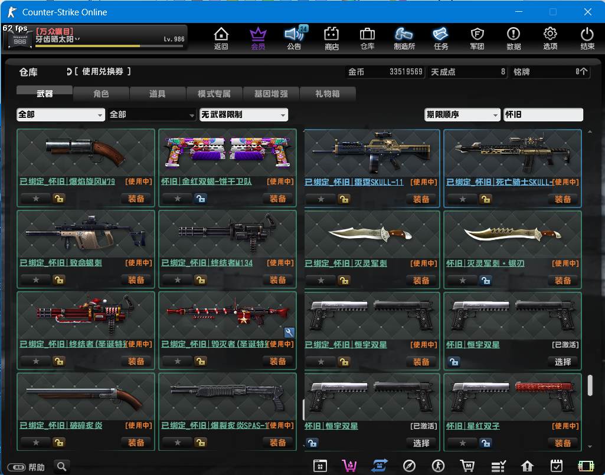605x475 pixels.
Task: Toggle lock on 金红双蝎-饼干卫队
Action: (x=201, y=199)
